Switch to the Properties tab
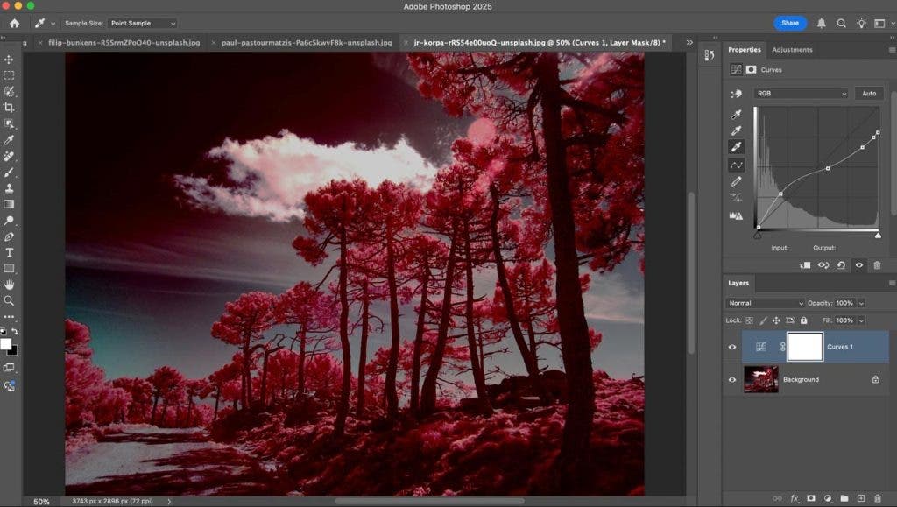 click(x=745, y=50)
